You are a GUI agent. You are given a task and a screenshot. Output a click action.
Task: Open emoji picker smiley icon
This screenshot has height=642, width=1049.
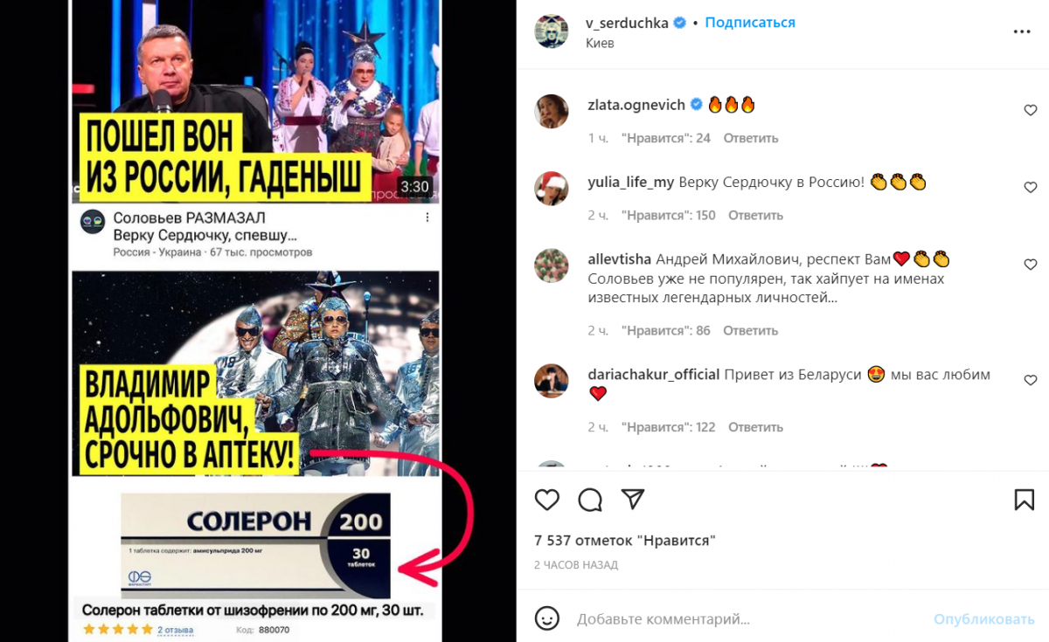[547, 618]
